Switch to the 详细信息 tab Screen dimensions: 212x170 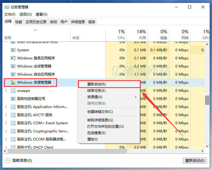pos(78,22)
